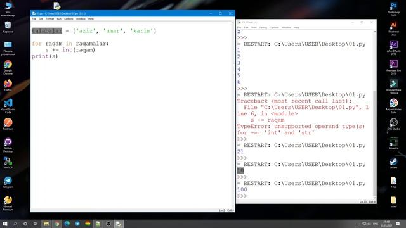Open Postman desktop shortcut
Image resolution: width=406 pixels, height=228 pixels.
(x=8, y=123)
